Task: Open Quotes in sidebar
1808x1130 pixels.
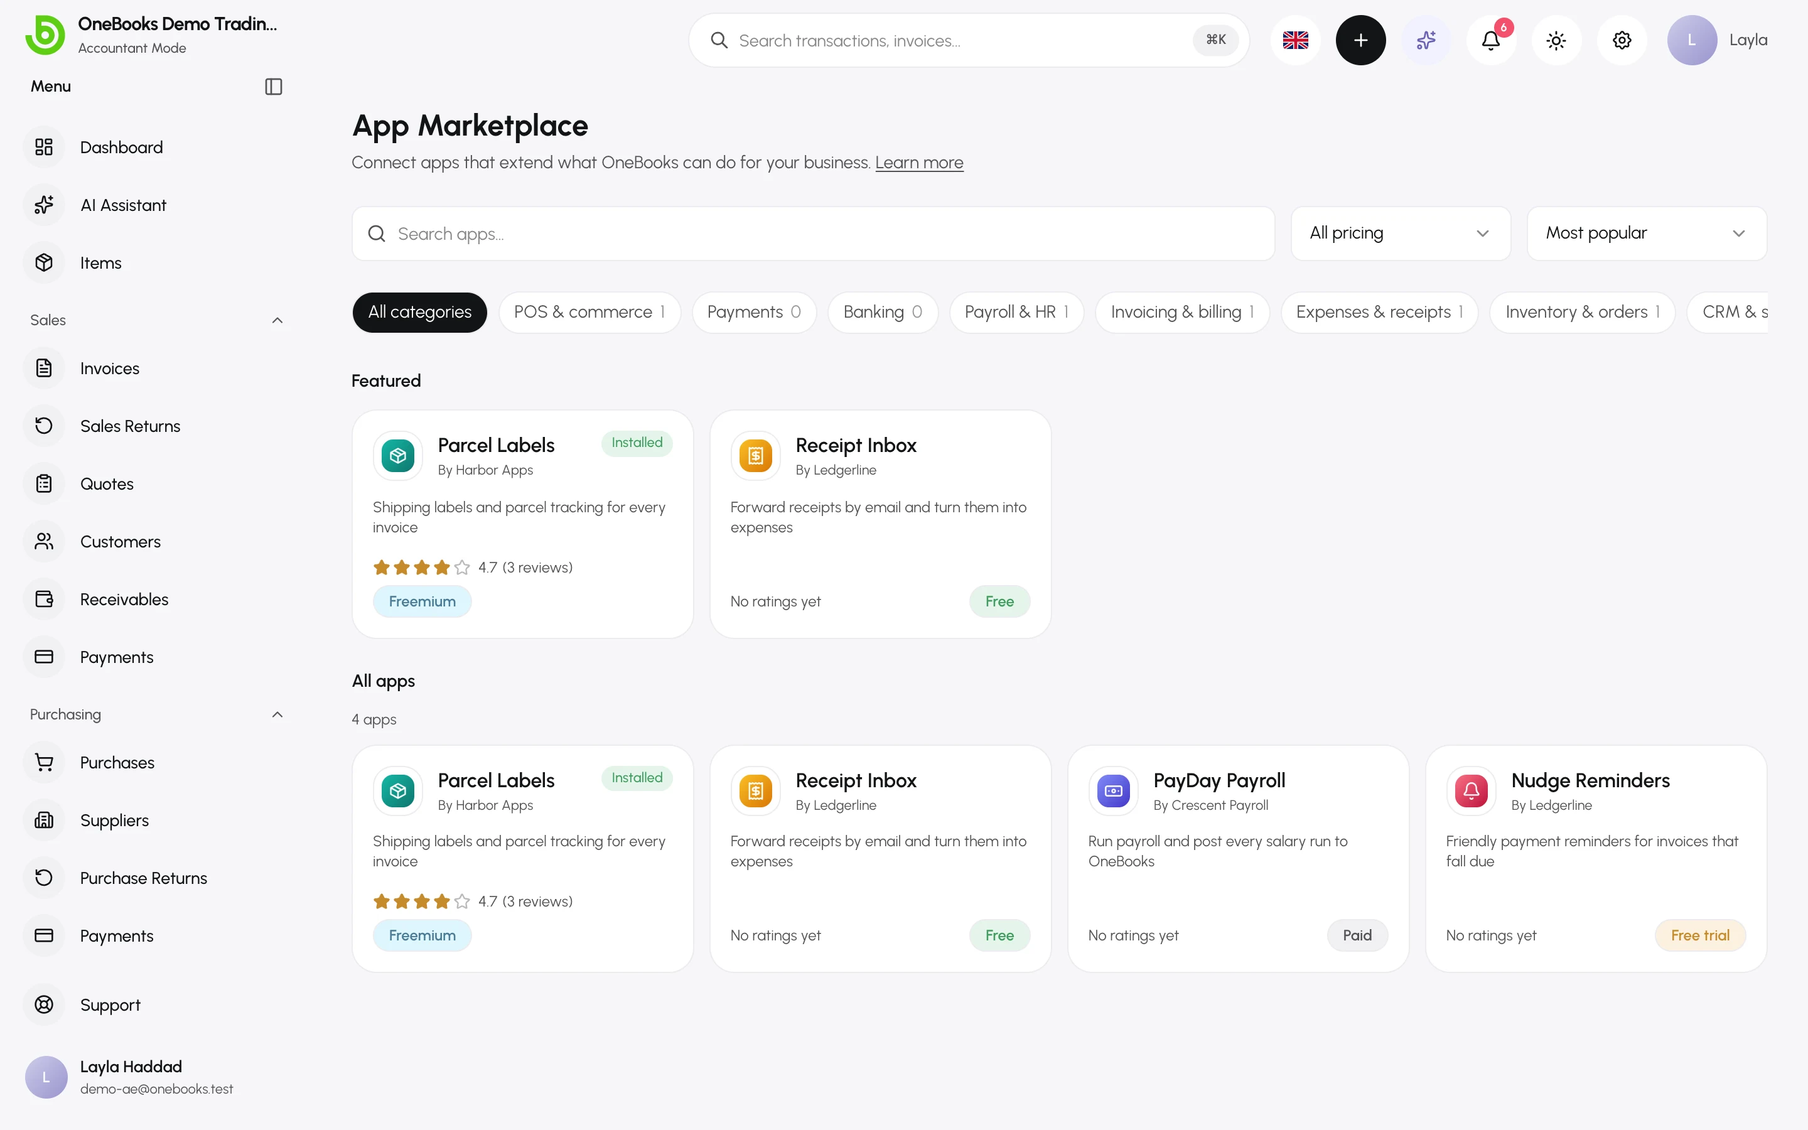Action: pos(154,483)
